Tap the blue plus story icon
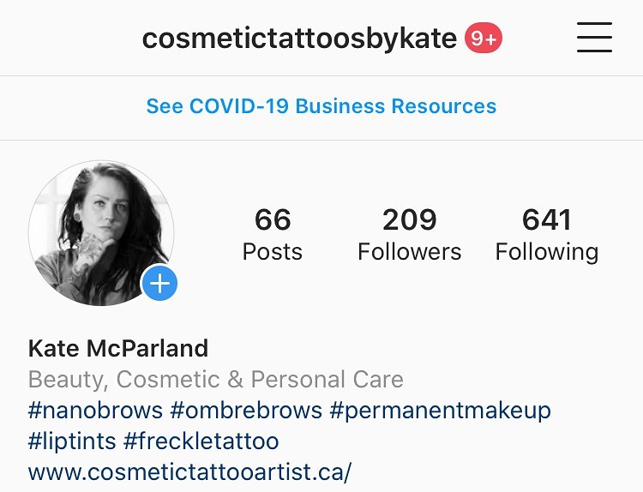The width and height of the screenshot is (643, 492). click(x=159, y=285)
